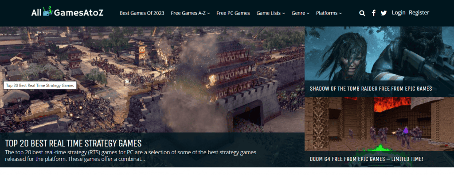Read Shadow of the Tomb Raider Free article
This screenshot has width=454, height=175.
pos(371,89)
